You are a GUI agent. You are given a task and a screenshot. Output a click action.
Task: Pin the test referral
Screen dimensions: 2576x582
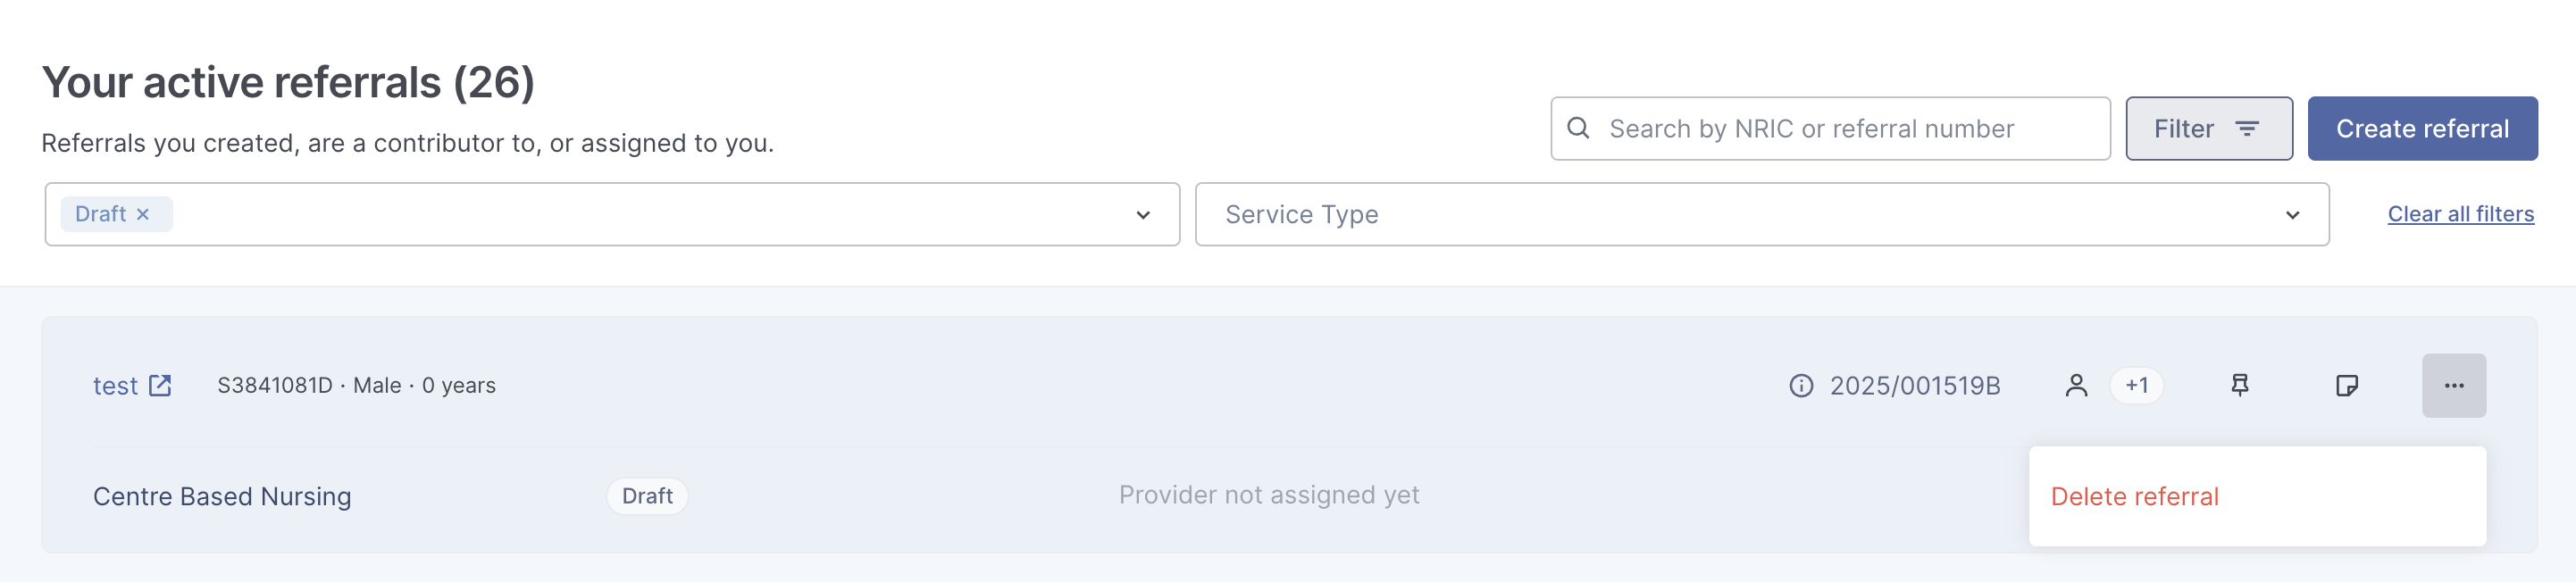point(2240,386)
